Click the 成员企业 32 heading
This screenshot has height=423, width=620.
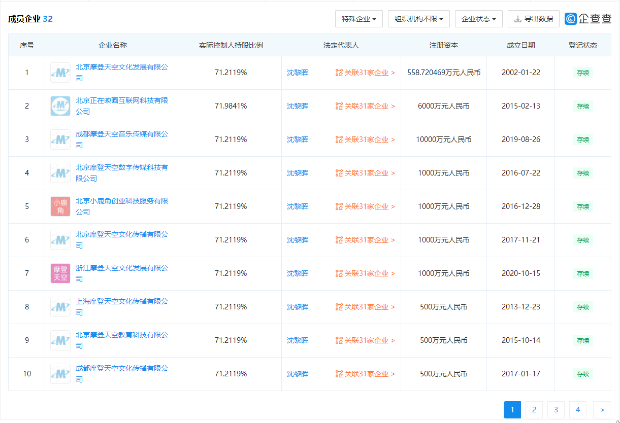click(x=30, y=19)
